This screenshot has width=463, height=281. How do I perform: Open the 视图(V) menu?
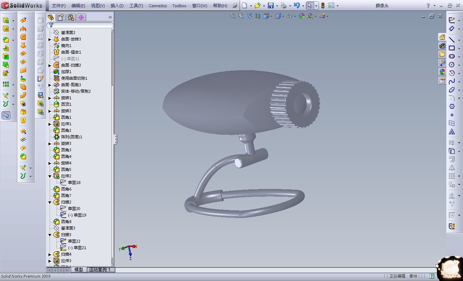pos(98,6)
